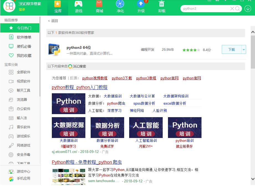Click the 编程开发 category label
This screenshot has width=255, height=186.
(147, 49)
